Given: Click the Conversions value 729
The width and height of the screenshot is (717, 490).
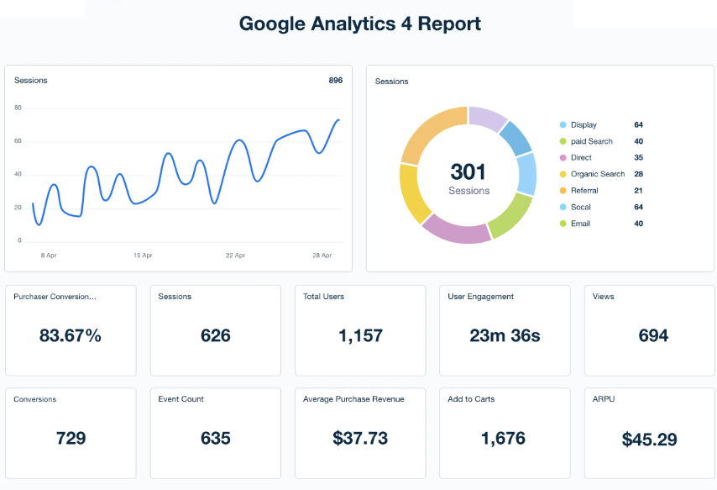Looking at the screenshot, I should (71, 438).
